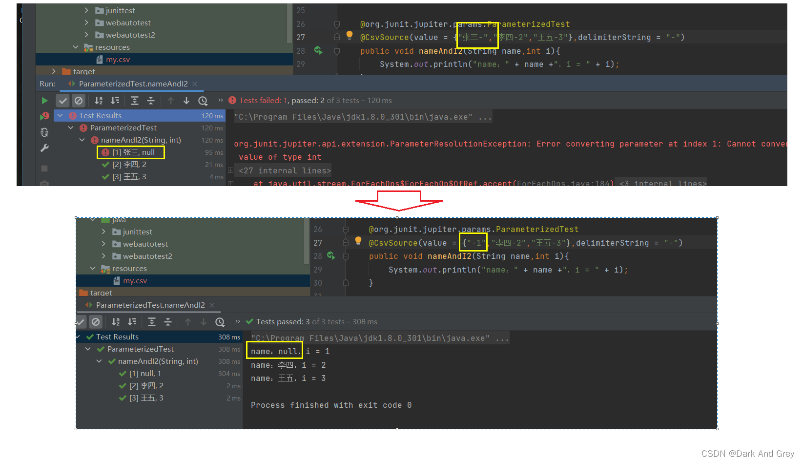Toggle Show Ignored icon in passed-run toolbar
This screenshot has height=463, width=802.
[96, 322]
